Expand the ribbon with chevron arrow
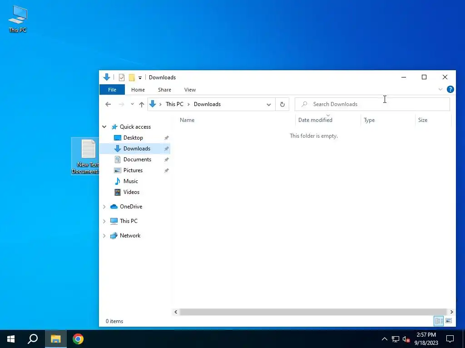Viewport: 465px width, 348px height. [440, 89]
